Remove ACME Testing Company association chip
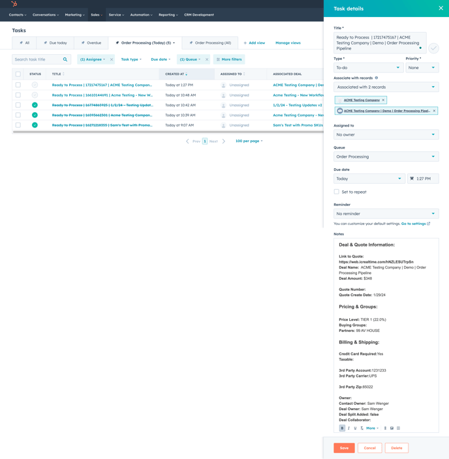Image resolution: width=449 pixels, height=459 pixels. [383, 100]
